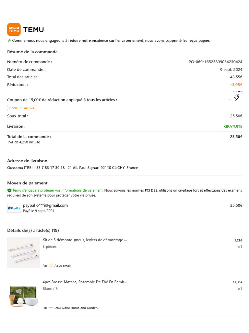Click the PayPal payment logo

point(14,208)
